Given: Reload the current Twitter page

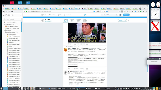Looking at the screenshot, I should point(9,11).
